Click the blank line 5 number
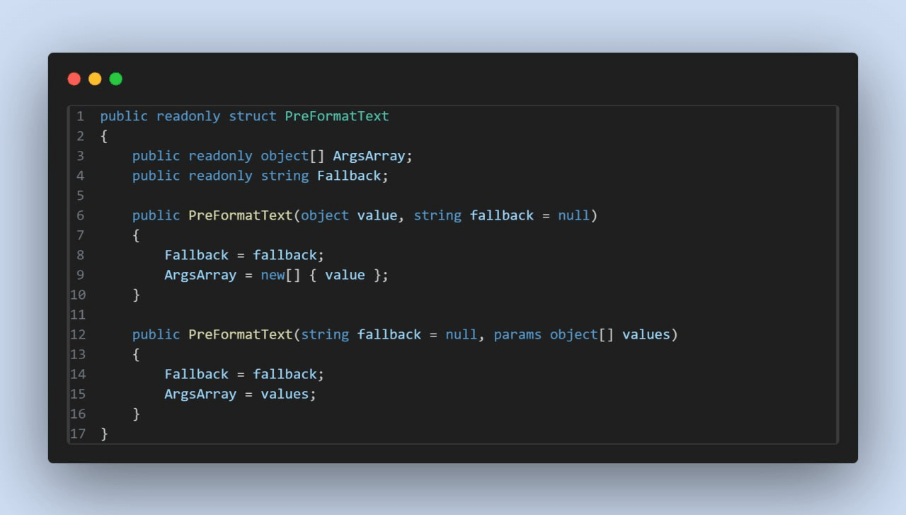The height and width of the screenshot is (515, 906). (x=80, y=196)
